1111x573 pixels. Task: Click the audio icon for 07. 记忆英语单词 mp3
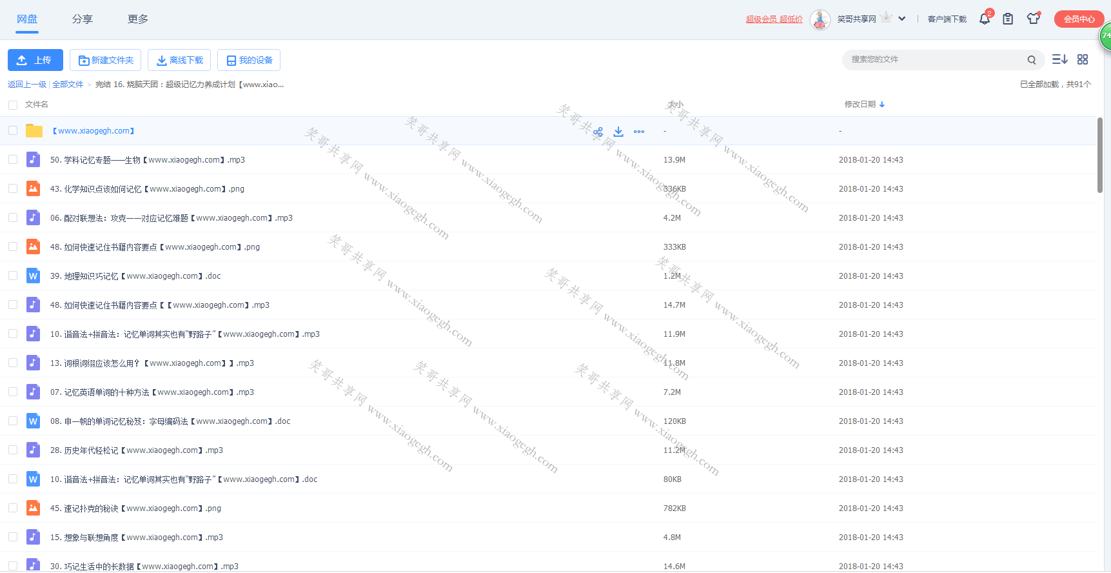click(33, 392)
